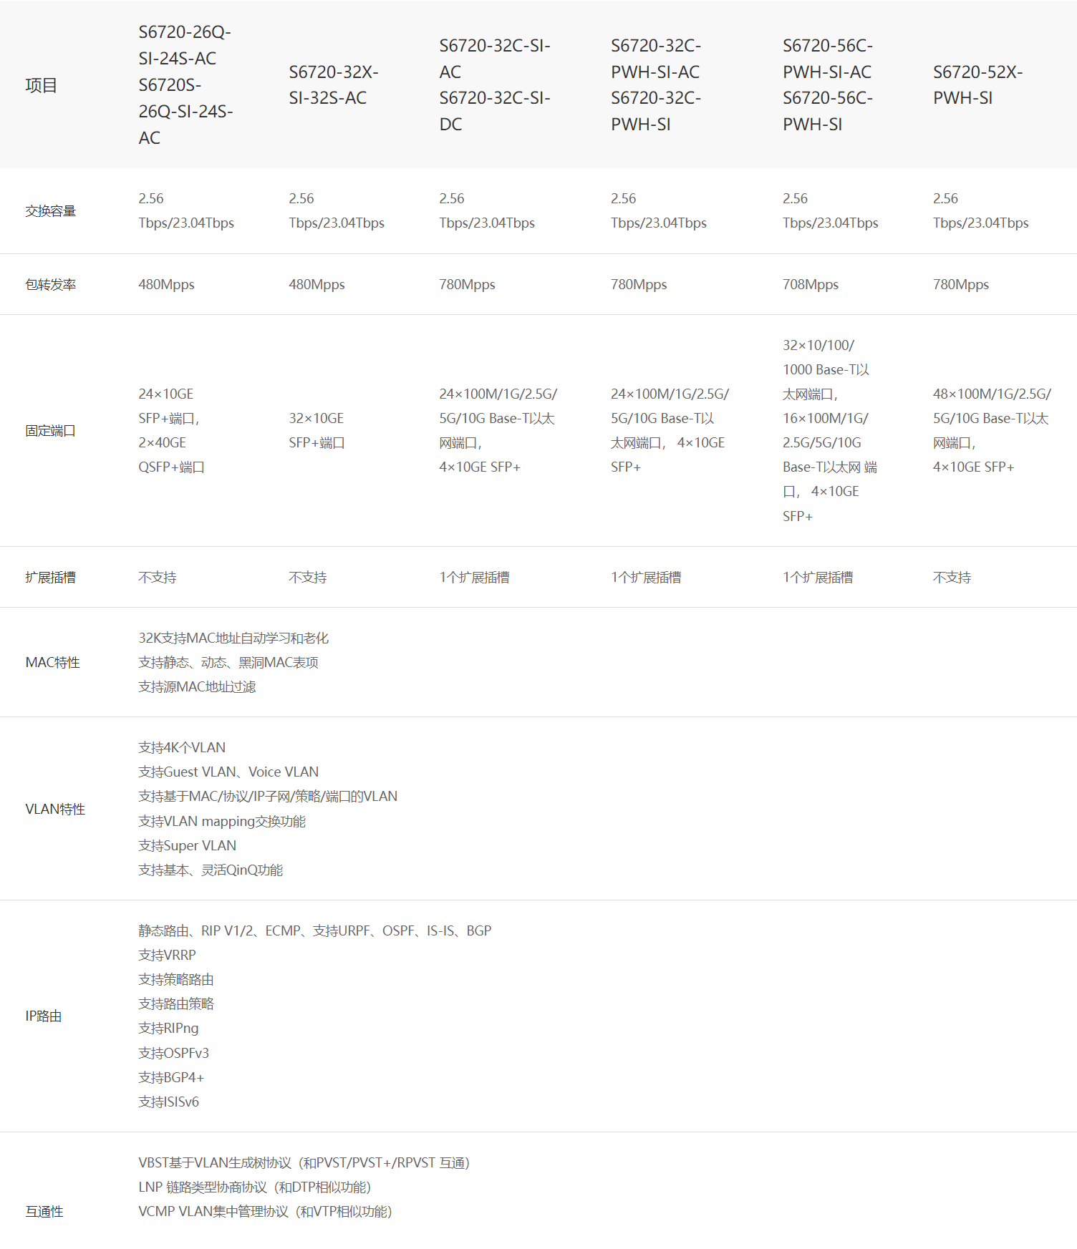Screen dimensions: 1077x1249
Task: Click the 扩展插槽 row label
Action: (x=50, y=578)
